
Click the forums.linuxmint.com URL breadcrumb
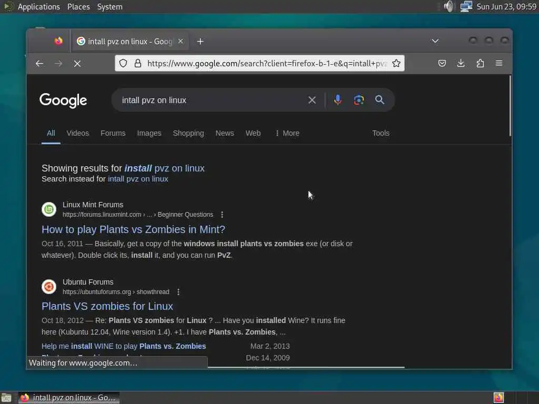point(138,215)
